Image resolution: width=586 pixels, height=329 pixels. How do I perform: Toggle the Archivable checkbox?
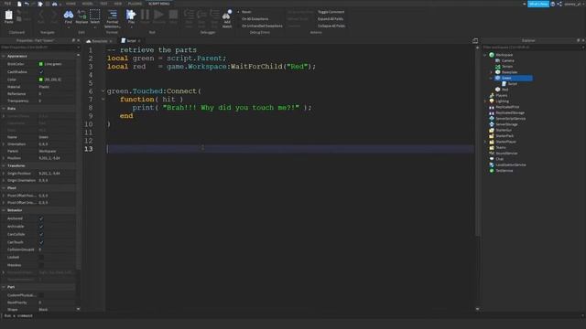pos(41,227)
